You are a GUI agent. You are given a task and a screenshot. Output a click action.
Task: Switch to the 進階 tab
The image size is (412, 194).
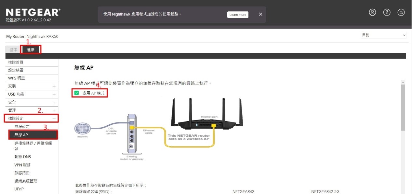pos(31,50)
